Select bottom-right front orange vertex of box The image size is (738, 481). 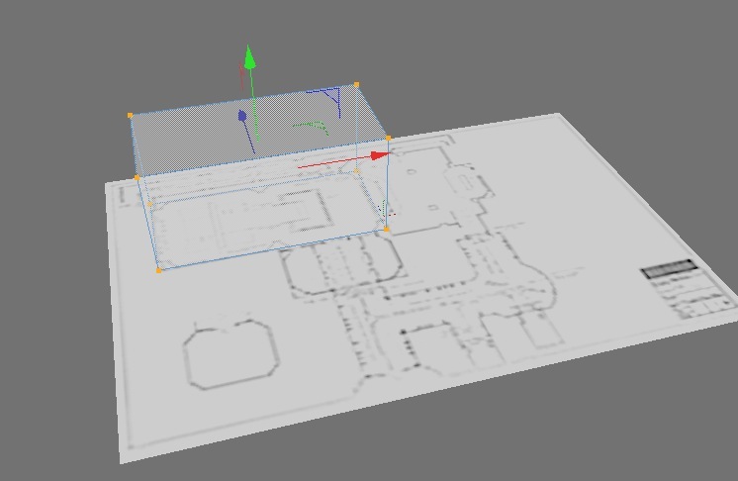click(x=387, y=229)
